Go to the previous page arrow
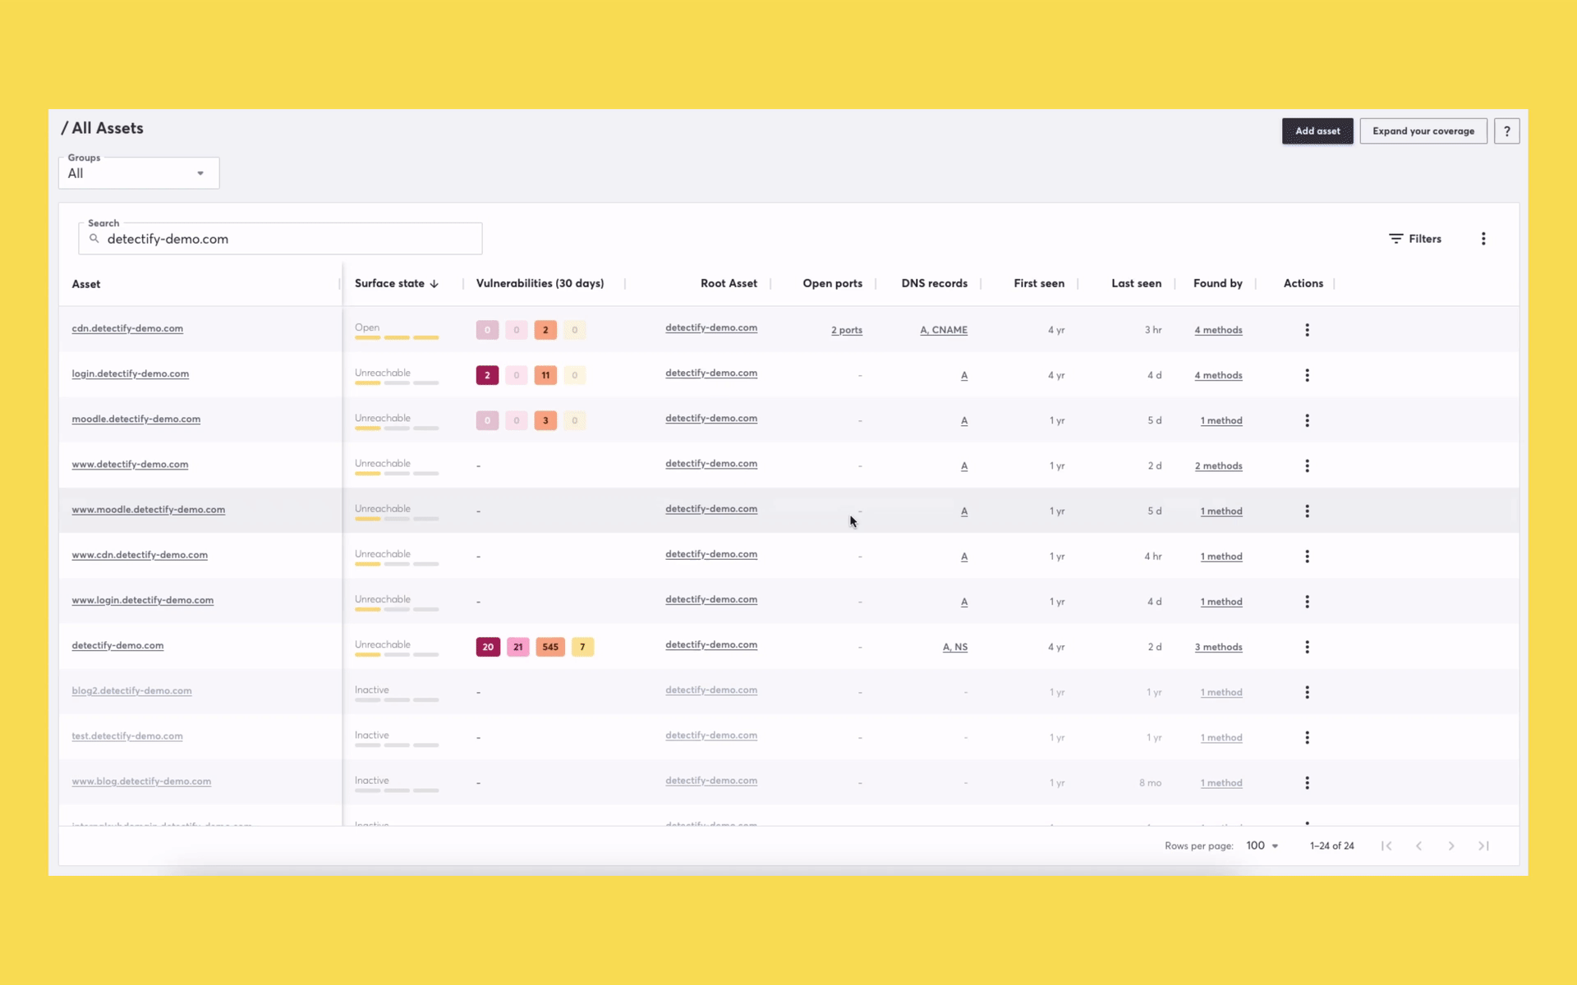The height and width of the screenshot is (985, 1577). point(1418,845)
